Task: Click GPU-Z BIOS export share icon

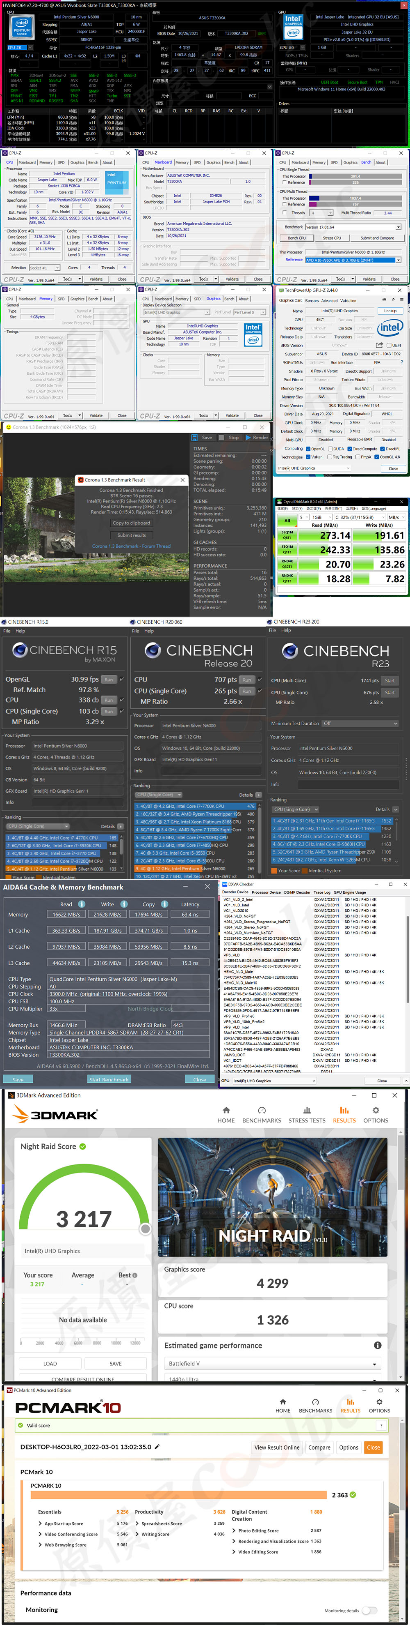Action: tap(379, 345)
